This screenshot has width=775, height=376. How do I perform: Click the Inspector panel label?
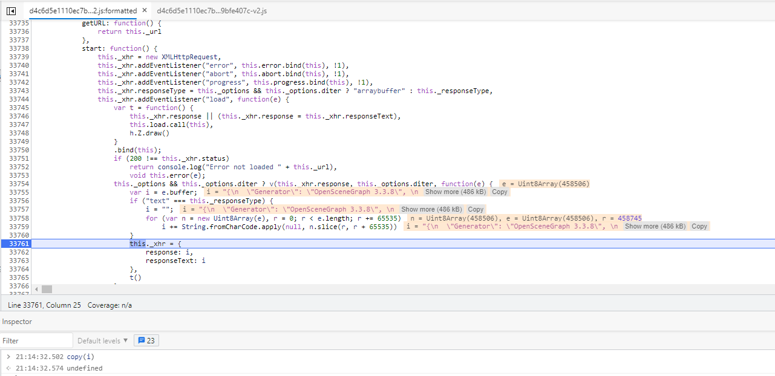tap(17, 322)
